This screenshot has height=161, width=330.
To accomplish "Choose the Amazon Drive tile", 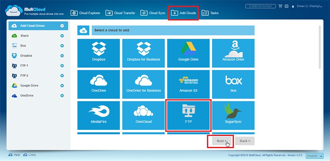I will (233, 53).
